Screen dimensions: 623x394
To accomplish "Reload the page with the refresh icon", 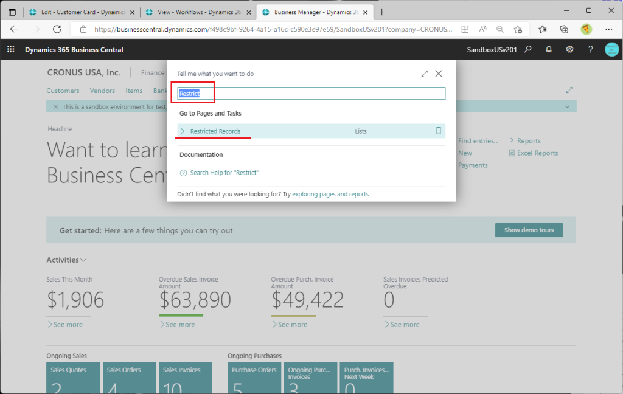I will [x=57, y=29].
